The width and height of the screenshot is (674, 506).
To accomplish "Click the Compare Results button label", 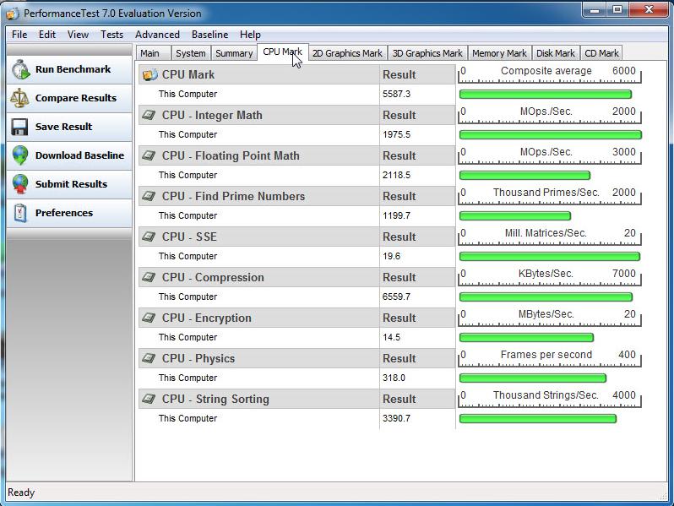I will (76, 99).
